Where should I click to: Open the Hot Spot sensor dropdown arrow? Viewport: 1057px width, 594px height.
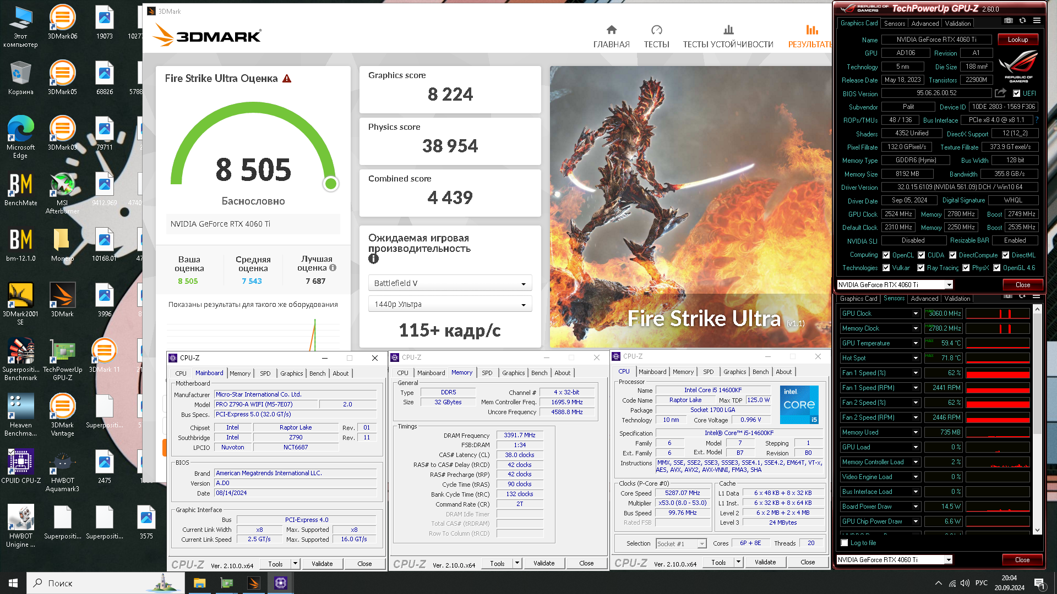coord(916,358)
